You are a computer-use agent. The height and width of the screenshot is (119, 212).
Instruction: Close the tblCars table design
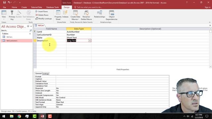tap(210, 25)
